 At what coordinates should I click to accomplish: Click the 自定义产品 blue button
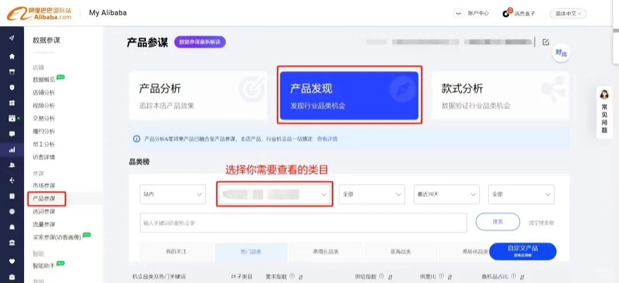[523, 251]
